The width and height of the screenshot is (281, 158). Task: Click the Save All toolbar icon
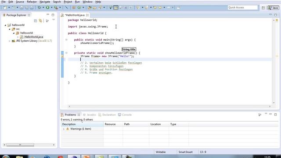pos(26,7)
